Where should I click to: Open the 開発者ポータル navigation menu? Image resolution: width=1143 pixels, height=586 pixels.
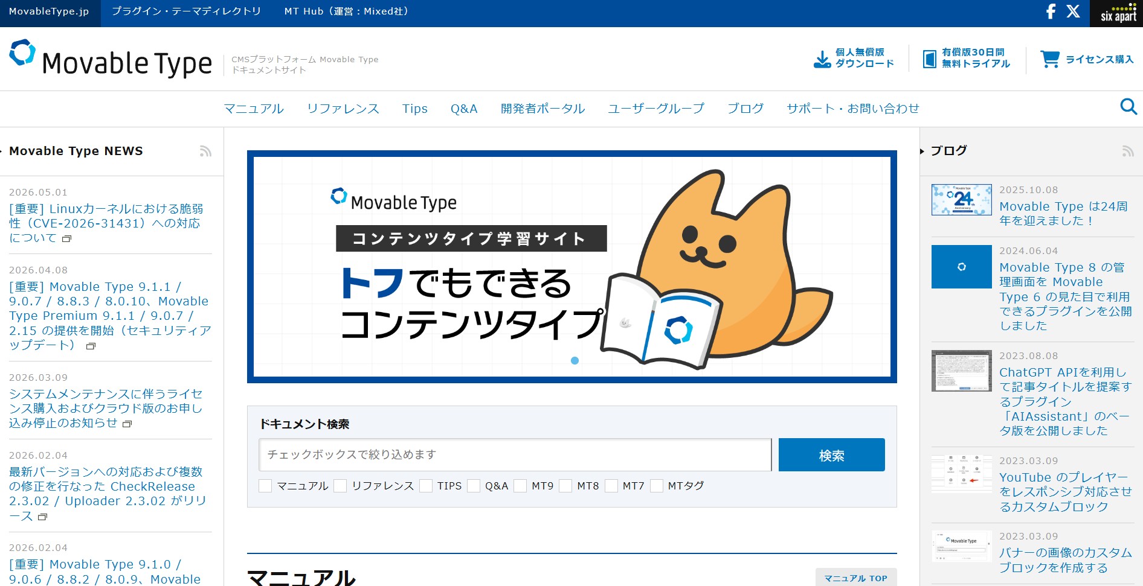pyautogui.click(x=543, y=109)
